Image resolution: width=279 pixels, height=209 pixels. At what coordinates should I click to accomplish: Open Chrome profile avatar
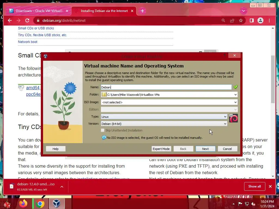click(x=260, y=20)
